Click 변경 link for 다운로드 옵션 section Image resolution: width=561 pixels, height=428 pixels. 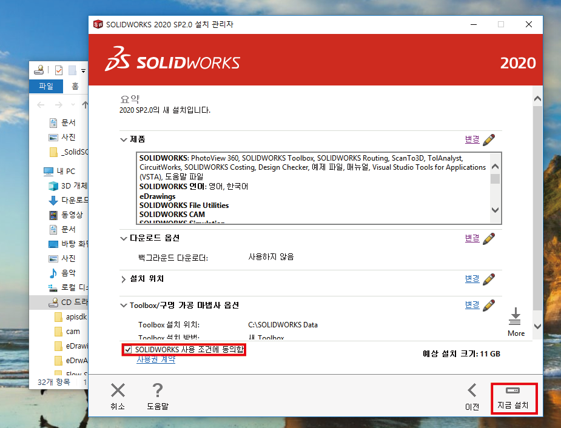pos(472,238)
